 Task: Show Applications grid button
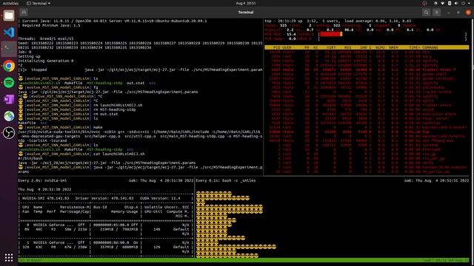point(9,257)
